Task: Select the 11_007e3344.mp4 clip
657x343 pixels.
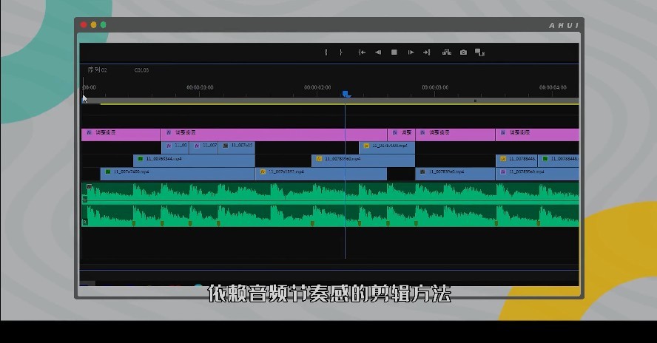Action: click(194, 161)
